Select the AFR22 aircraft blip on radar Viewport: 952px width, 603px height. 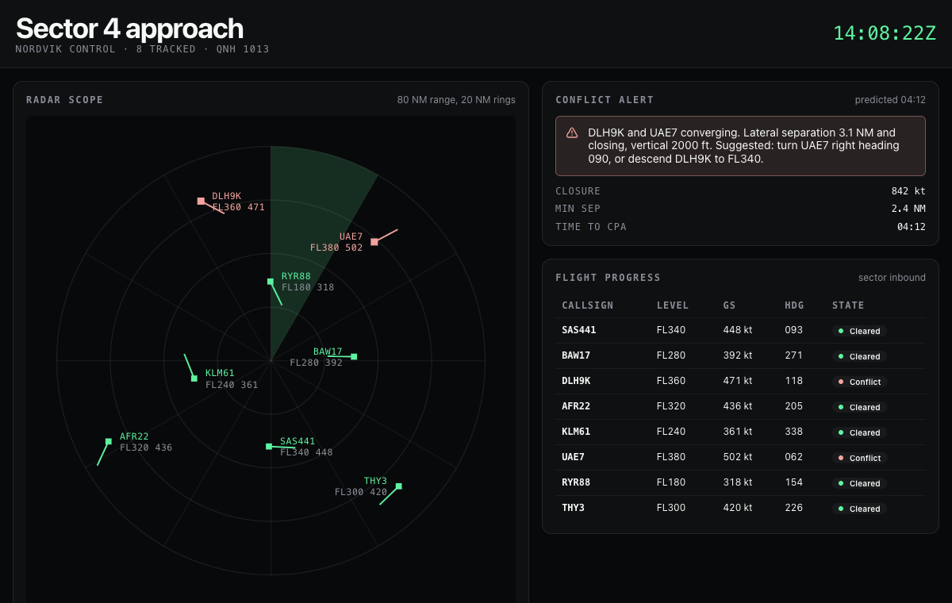pos(108,441)
